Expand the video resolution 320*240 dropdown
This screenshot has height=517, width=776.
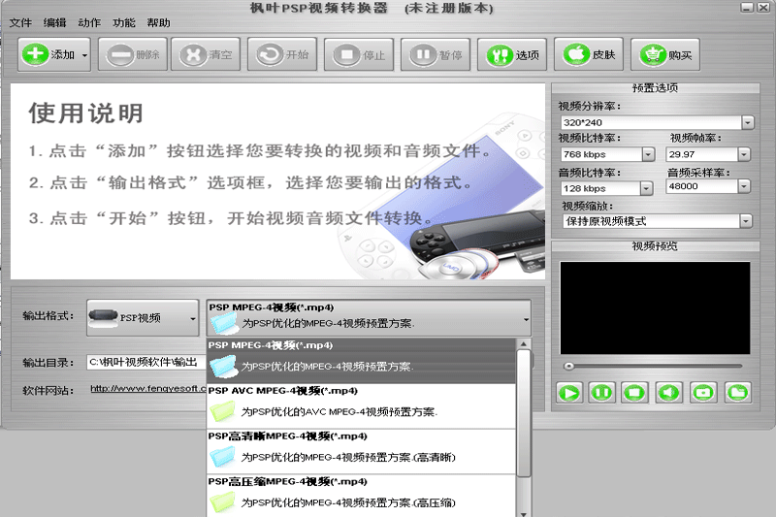click(x=747, y=122)
